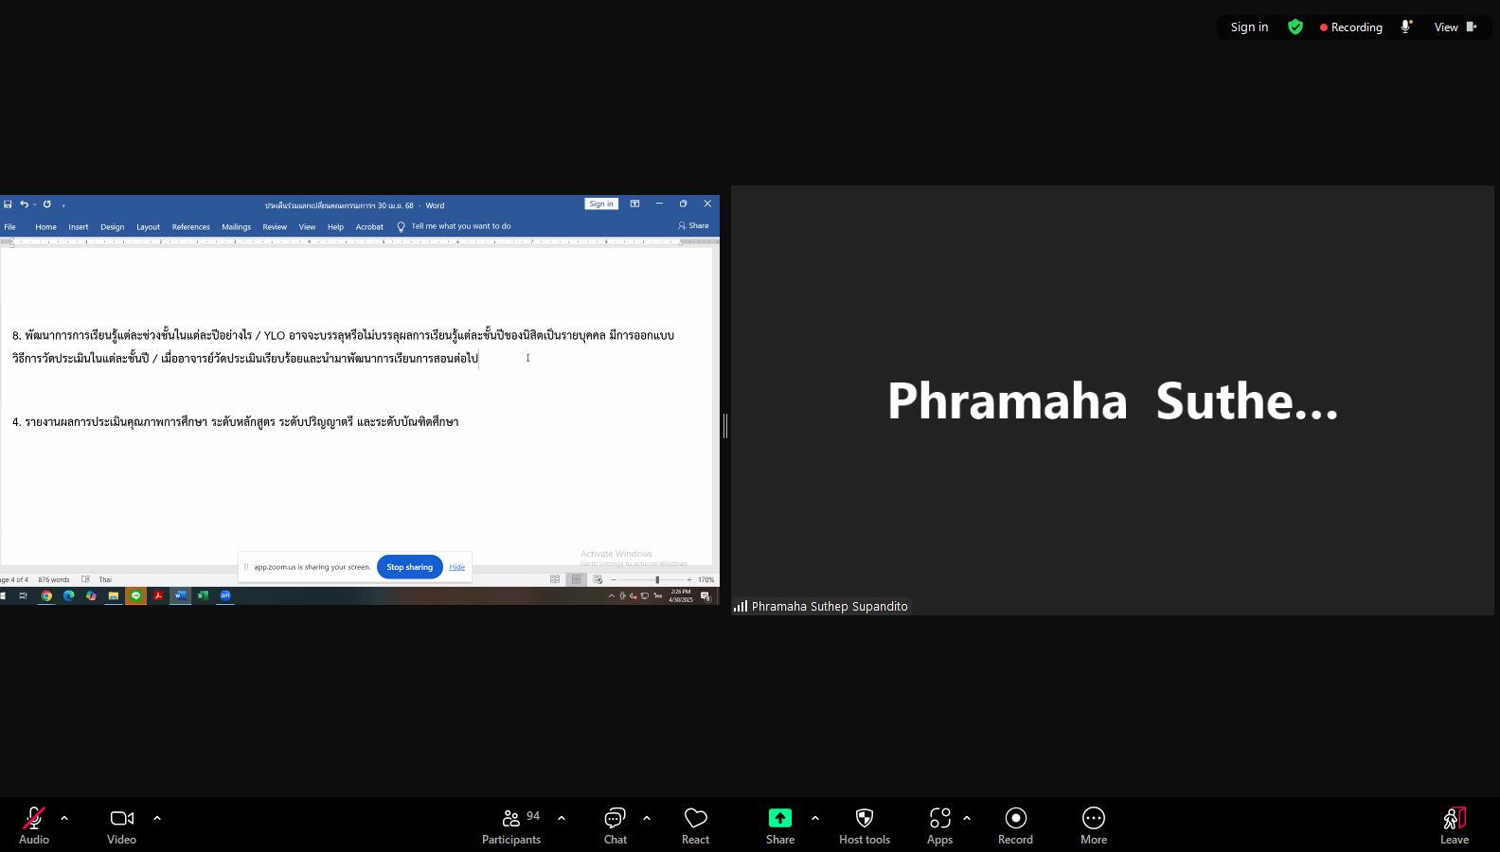
Task: Open Google Chrome from taskbar
Action: [x=46, y=595]
